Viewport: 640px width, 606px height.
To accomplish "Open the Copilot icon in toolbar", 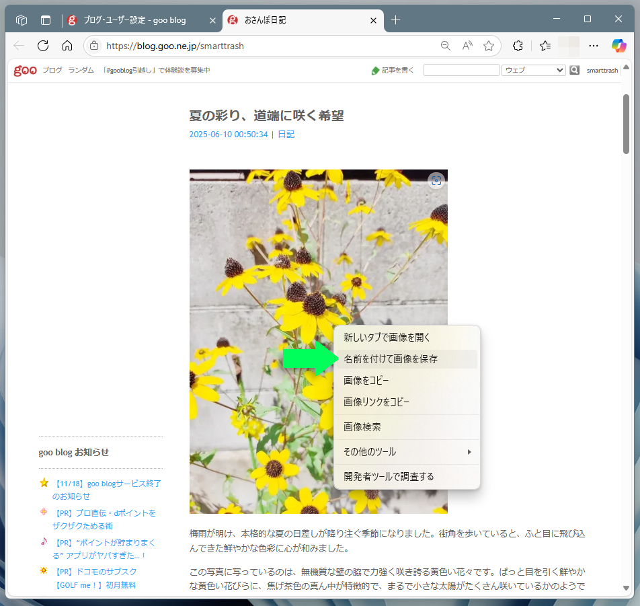I will coord(618,46).
